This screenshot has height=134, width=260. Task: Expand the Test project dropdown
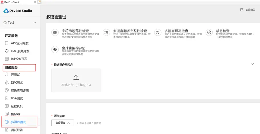pos(35,22)
